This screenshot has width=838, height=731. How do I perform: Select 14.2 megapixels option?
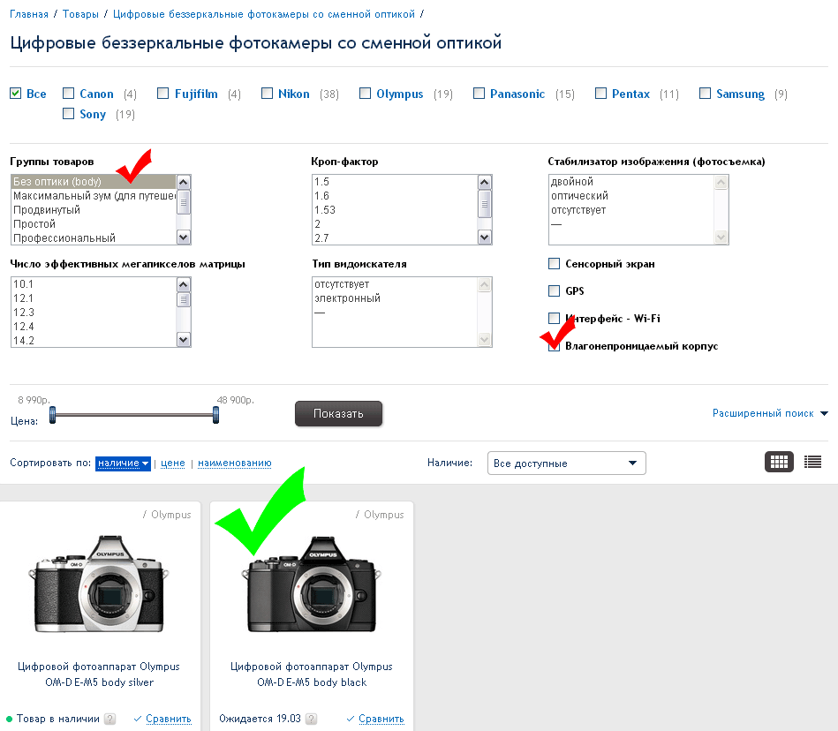[94, 341]
